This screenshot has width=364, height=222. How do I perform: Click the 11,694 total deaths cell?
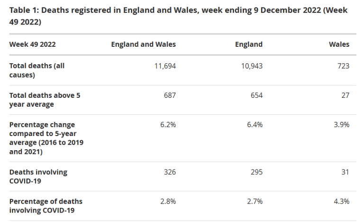coord(165,66)
